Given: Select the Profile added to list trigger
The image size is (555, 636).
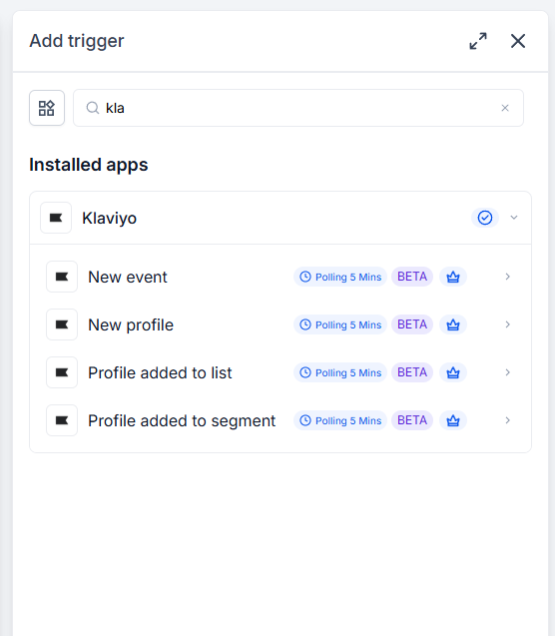Looking at the screenshot, I should tap(280, 372).
